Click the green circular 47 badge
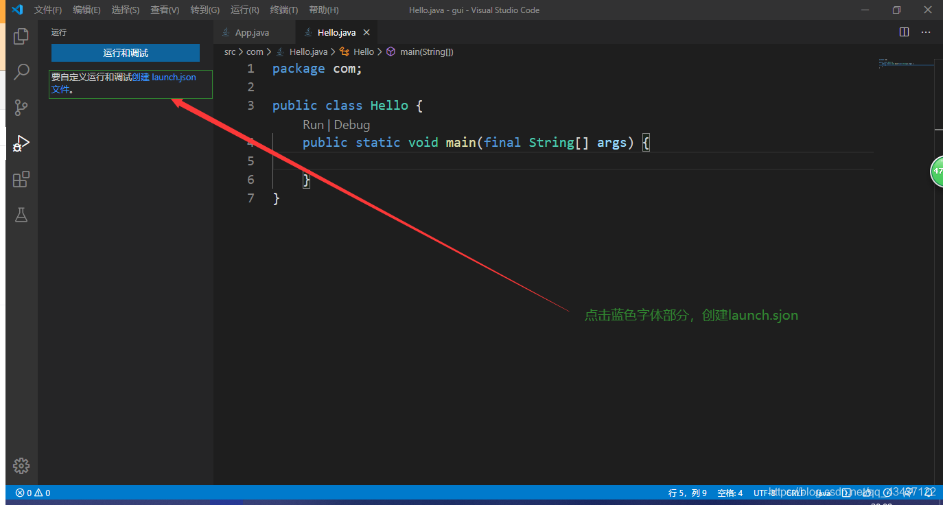The height and width of the screenshot is (505, 943). tap(936, 171)
